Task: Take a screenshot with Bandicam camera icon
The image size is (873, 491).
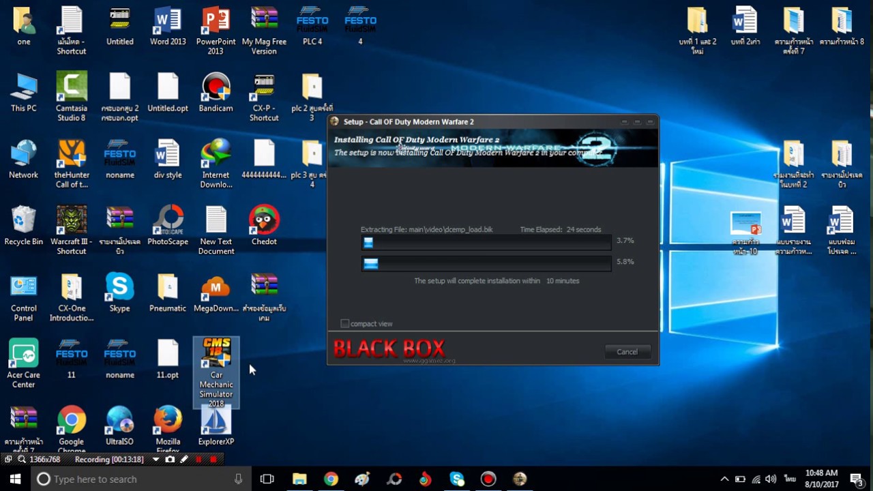Action: click(170, 460)
